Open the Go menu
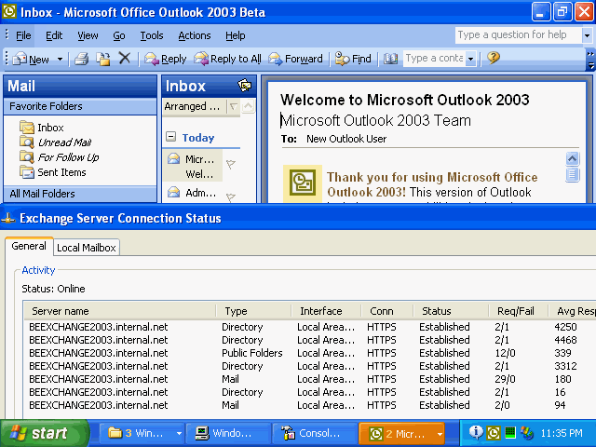Screen dimensions: 596x447 pos(119,35)
